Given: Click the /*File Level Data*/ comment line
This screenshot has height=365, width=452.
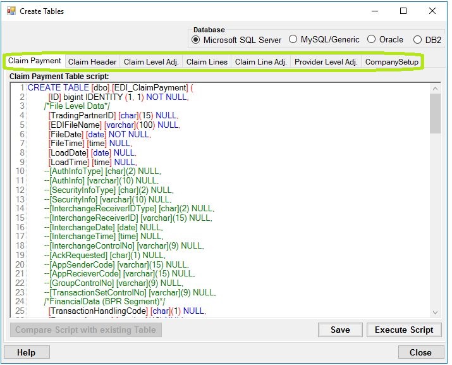Looking at the screenshot, I should (x=77, y=106).
